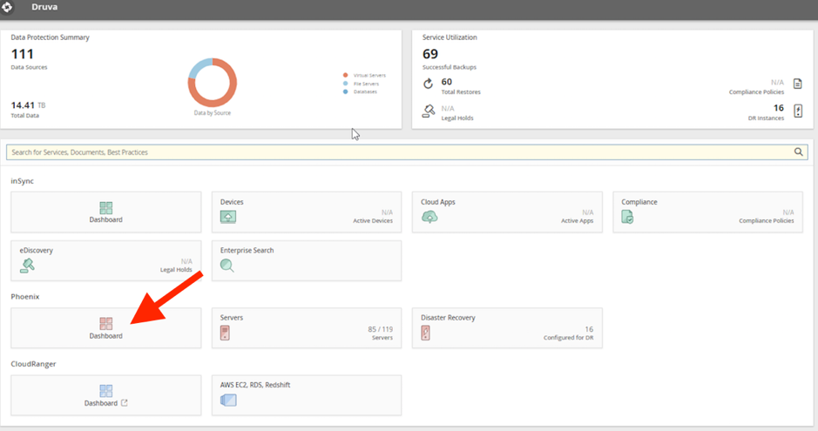The width and height of the screenshot is (818, 431).
Task: Click the search magnifier icon in search bar
Action: click(798, 152)
